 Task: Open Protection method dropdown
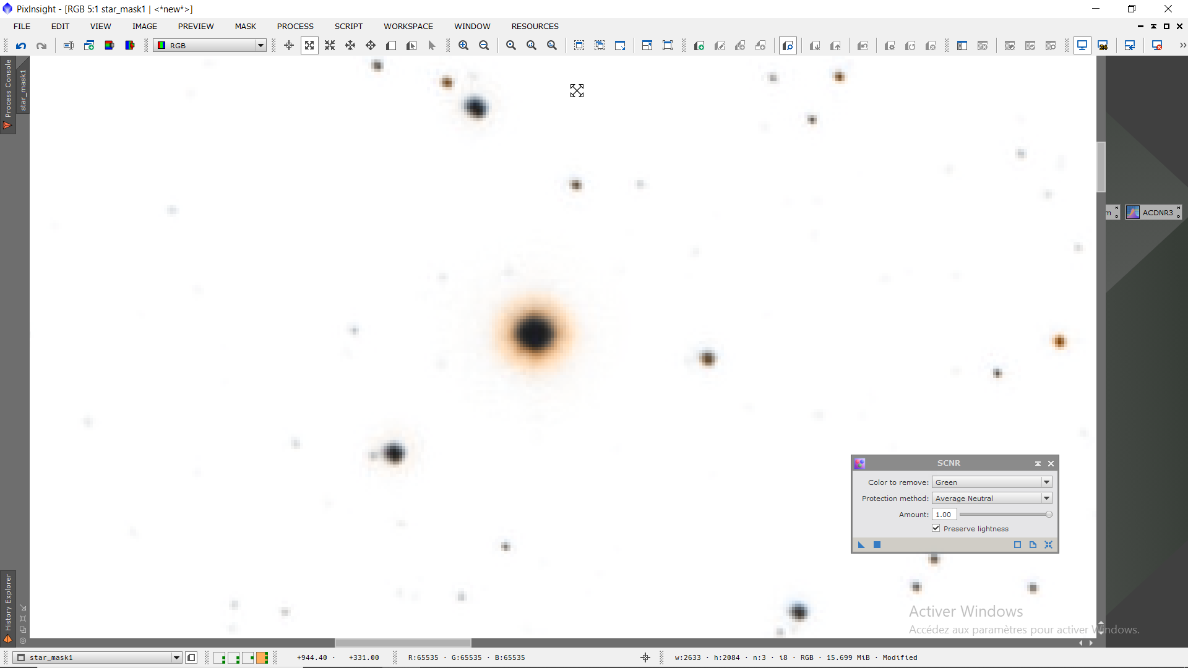pos(1046,498)
